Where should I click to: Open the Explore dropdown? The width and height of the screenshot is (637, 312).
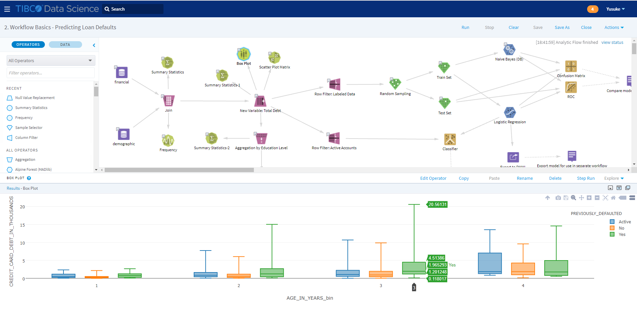point(614,178)
